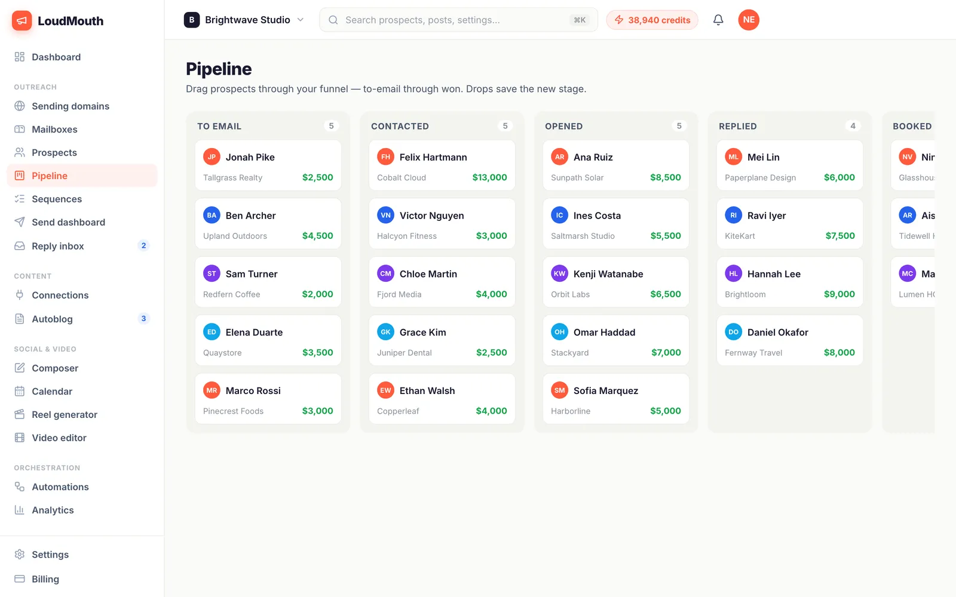
Task: Click the $7,000 value on Stackyard card
Action: tap(666, 353)
